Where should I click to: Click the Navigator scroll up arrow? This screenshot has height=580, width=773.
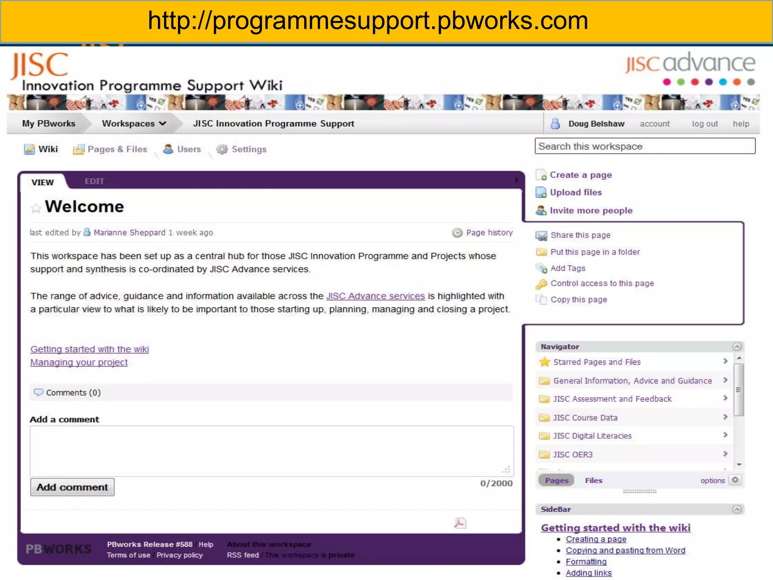click(x=739, y=358)
